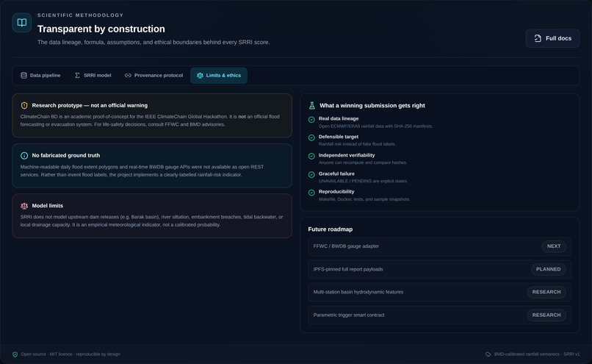
Task: Open the Full docs button
Action: (x=553, y=38)
